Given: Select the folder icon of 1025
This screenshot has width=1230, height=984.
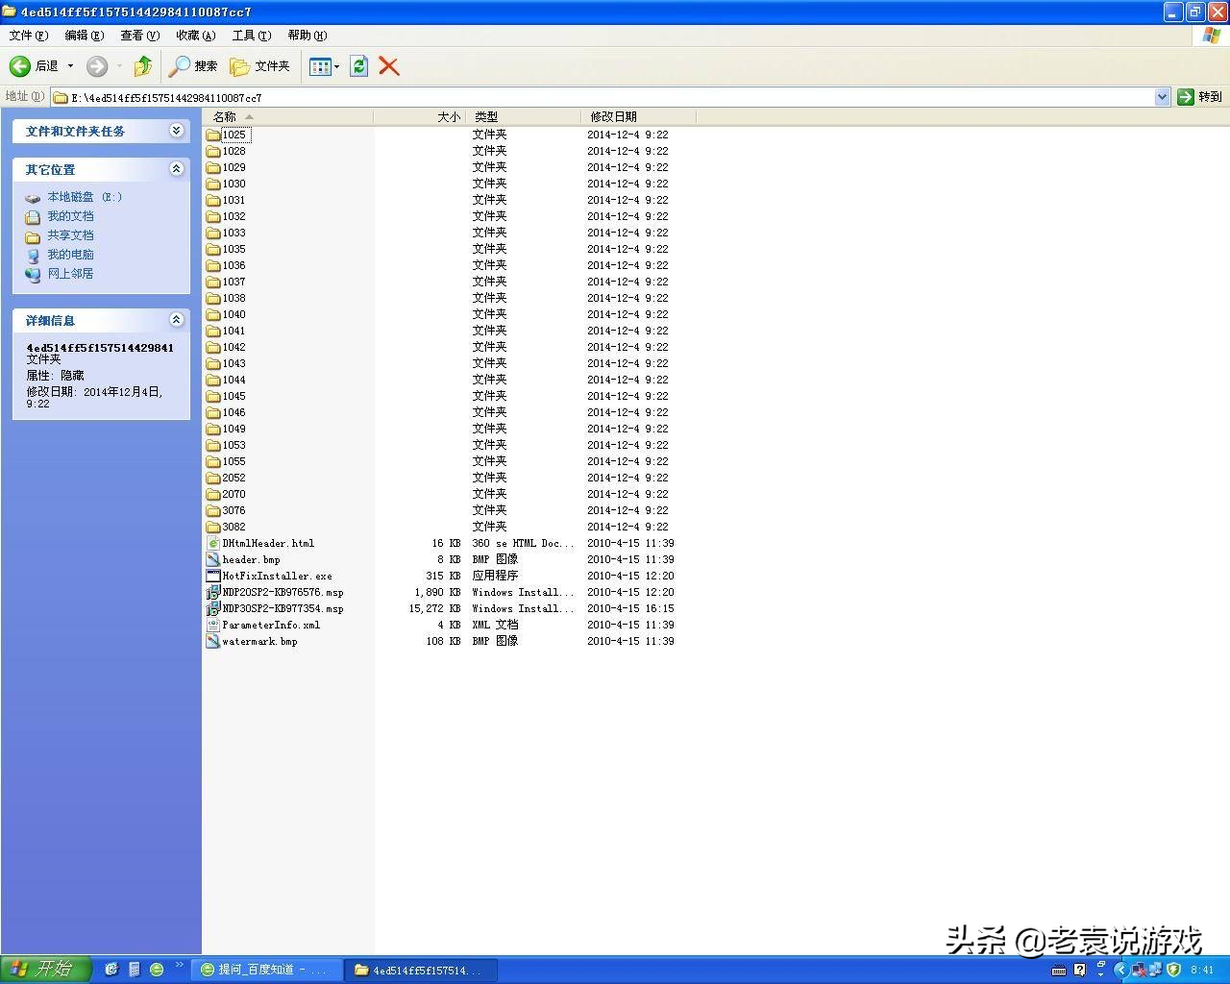Looking at the screenshot, I should 213,135.
